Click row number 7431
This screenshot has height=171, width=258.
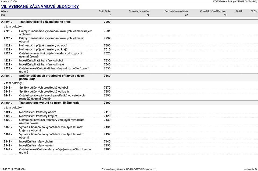click(107, 127)
